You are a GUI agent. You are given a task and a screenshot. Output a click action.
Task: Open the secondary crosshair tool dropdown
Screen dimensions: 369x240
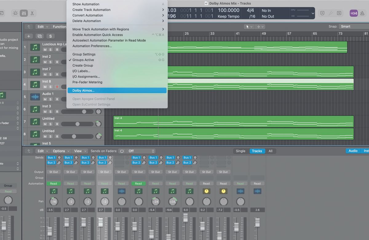pos(260,27)
